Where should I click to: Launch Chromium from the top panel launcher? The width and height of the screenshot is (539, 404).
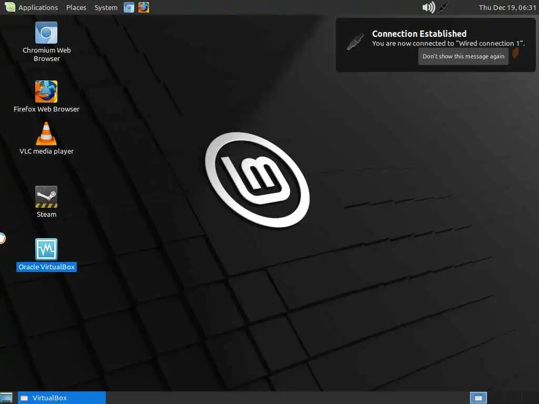pos(129,7)
